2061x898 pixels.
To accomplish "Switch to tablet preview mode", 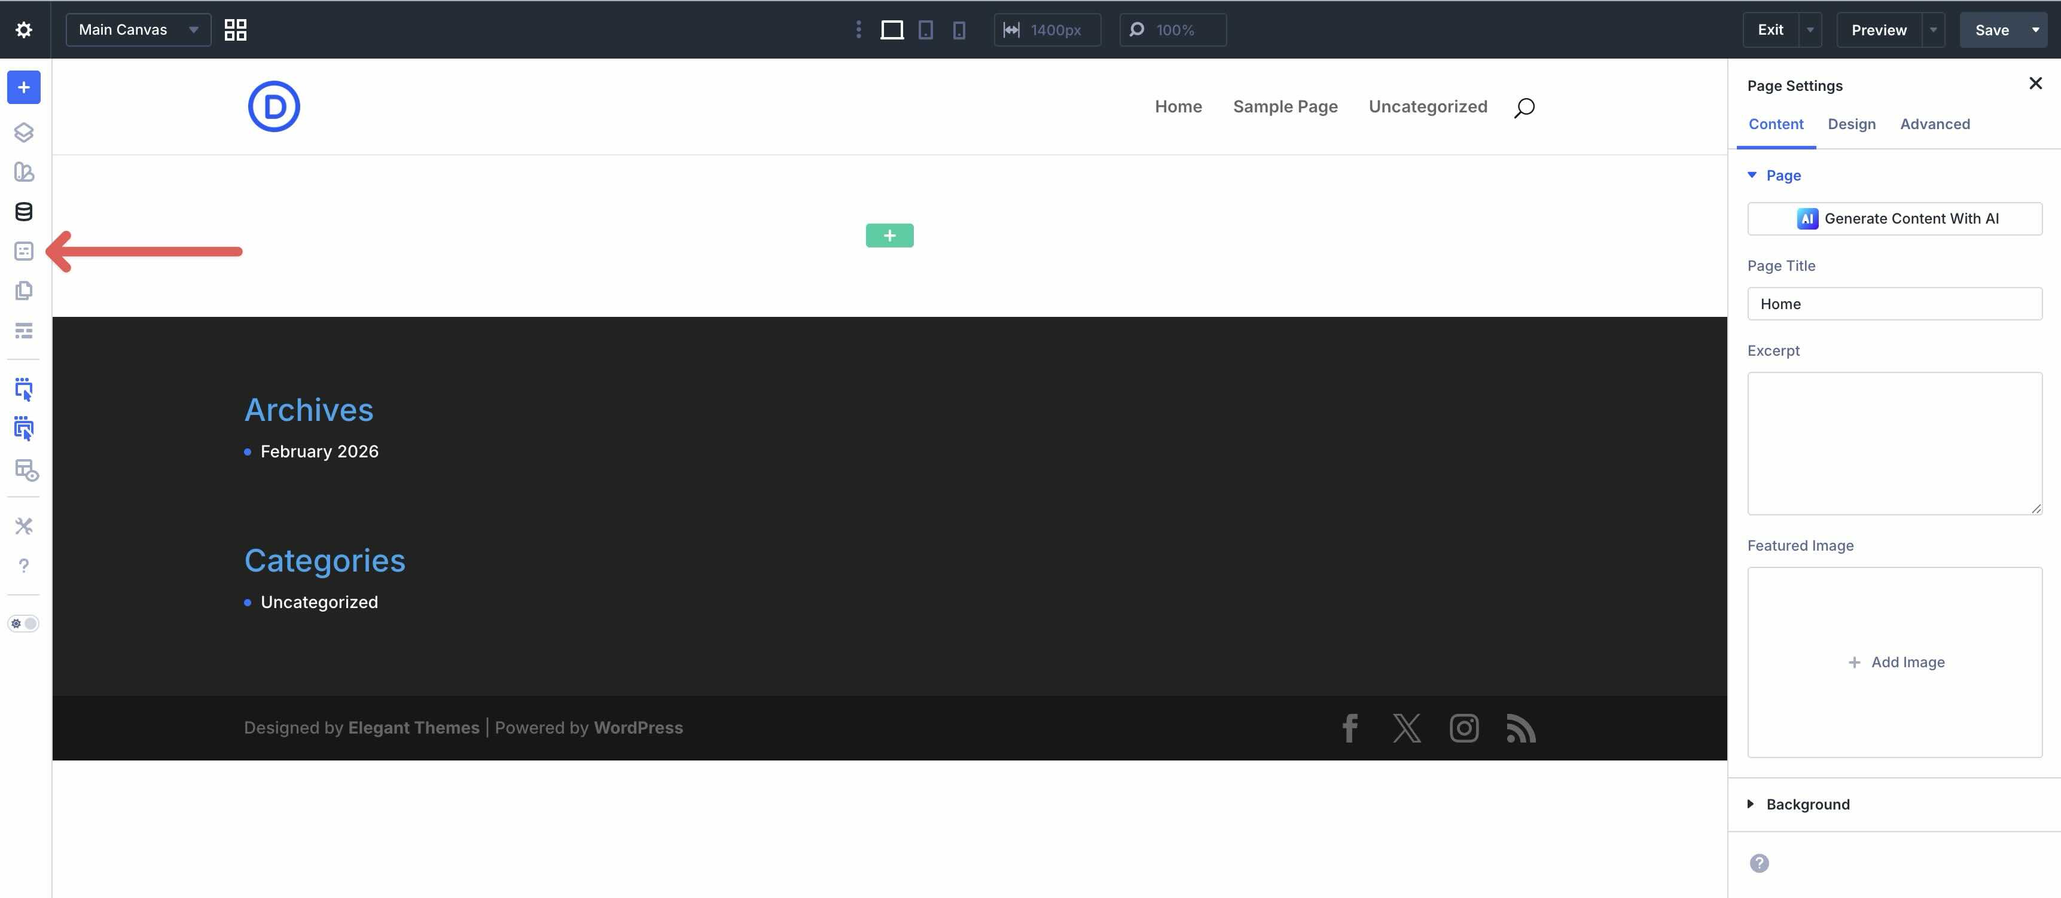I will pyautogui.click(x=925, y=29).
